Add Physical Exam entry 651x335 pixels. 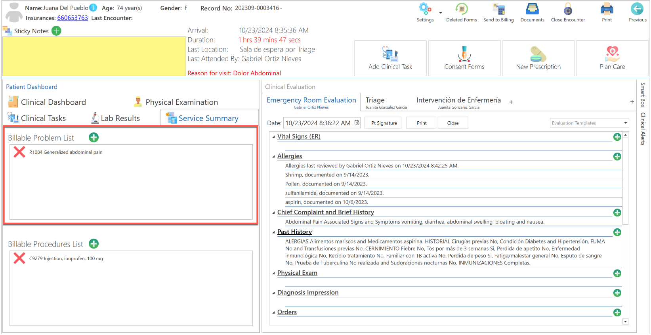pos(617,273)
